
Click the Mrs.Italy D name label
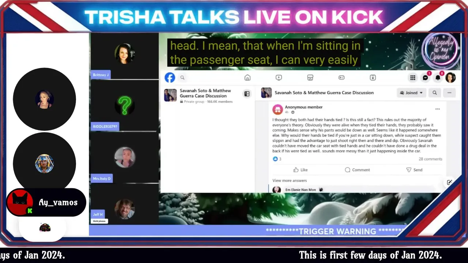tap(102, 179)
